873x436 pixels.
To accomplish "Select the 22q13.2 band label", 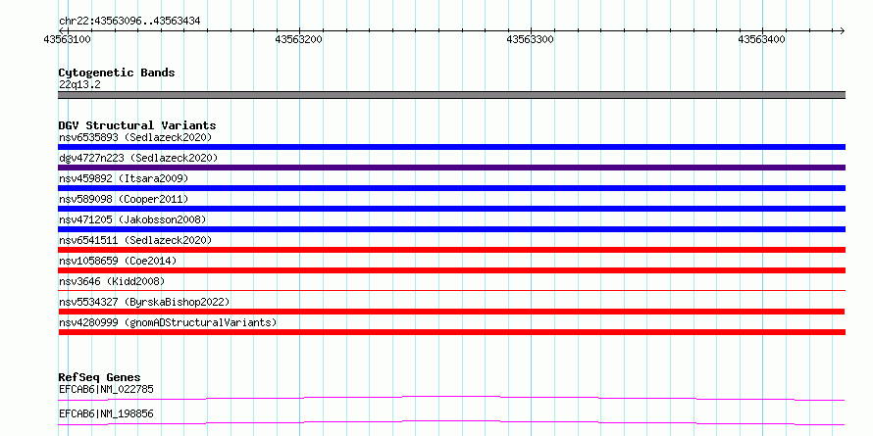I will point(79,85).
